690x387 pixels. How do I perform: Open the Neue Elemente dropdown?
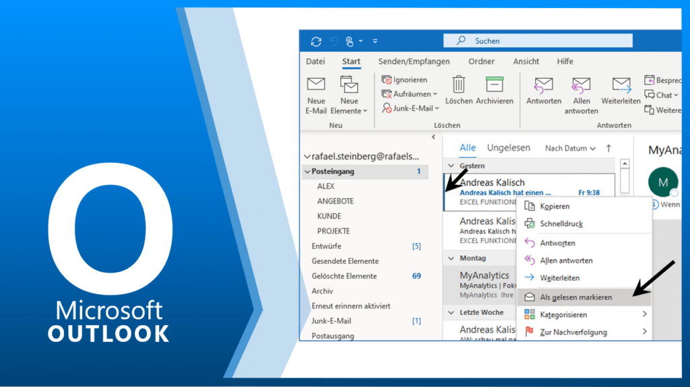click(x=350, y=95)
